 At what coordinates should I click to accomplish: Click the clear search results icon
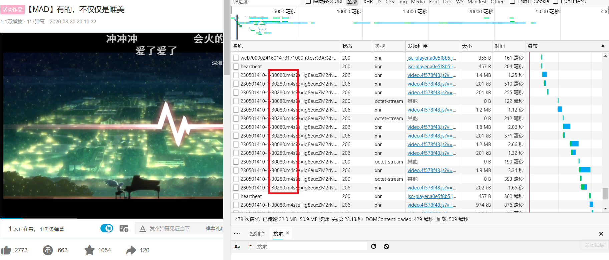tap(386, 246)
